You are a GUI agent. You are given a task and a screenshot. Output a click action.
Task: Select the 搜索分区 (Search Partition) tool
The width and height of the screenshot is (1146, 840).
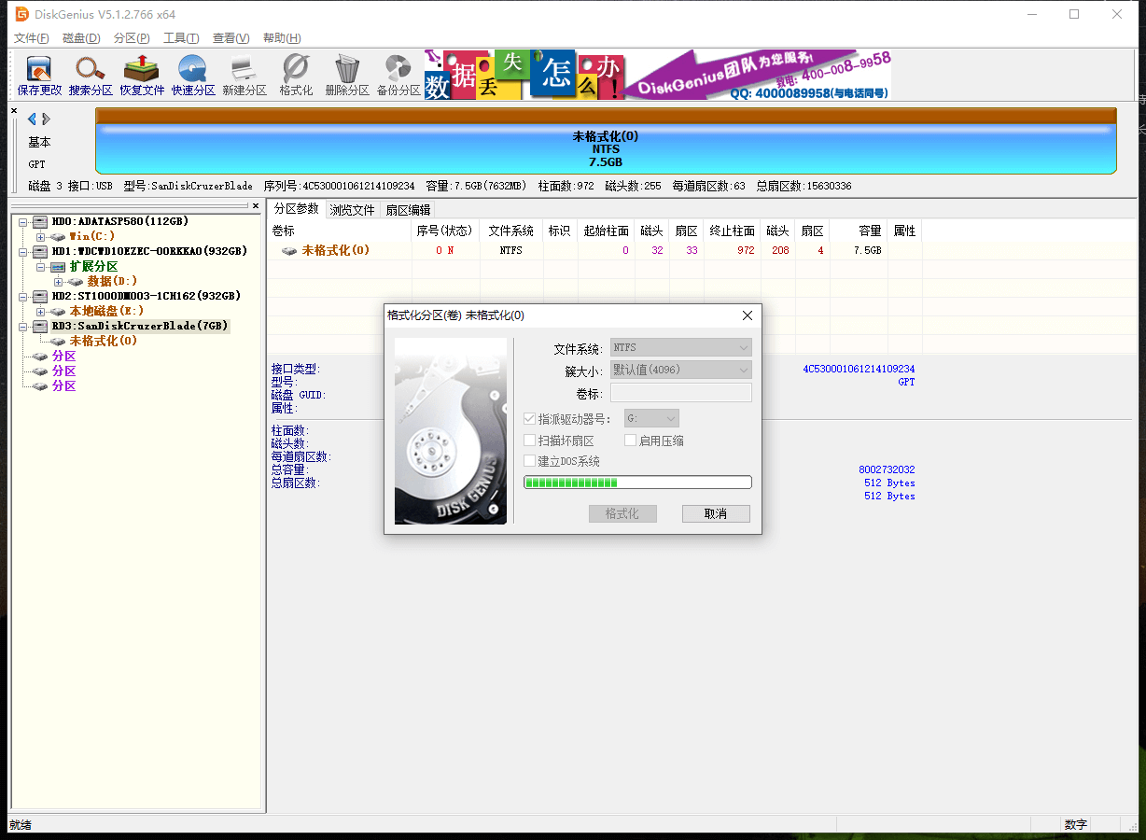pos(90,75)
